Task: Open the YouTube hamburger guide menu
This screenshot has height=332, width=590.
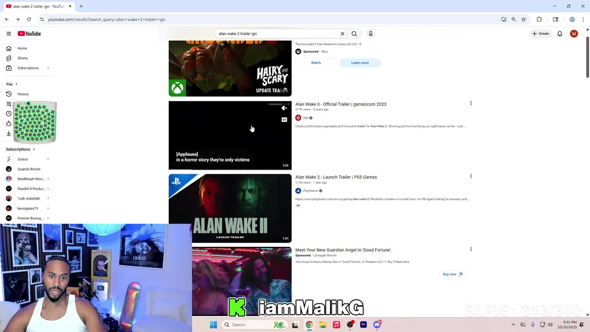Action: [x=9, y=34]
